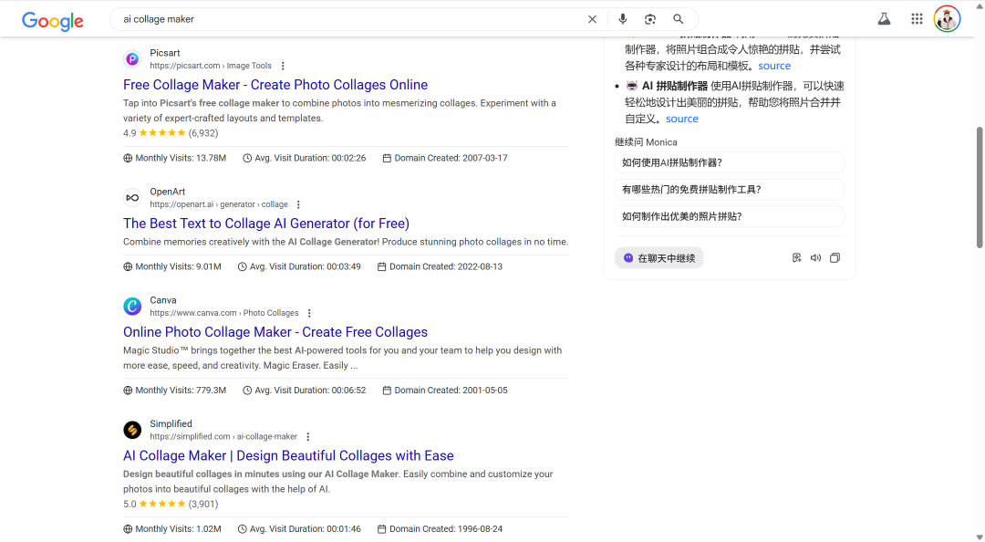The height and width of the screenshot is (542, 985).
Task: Click Domain Created: 2007-03-17
Action: coord(445,159)
